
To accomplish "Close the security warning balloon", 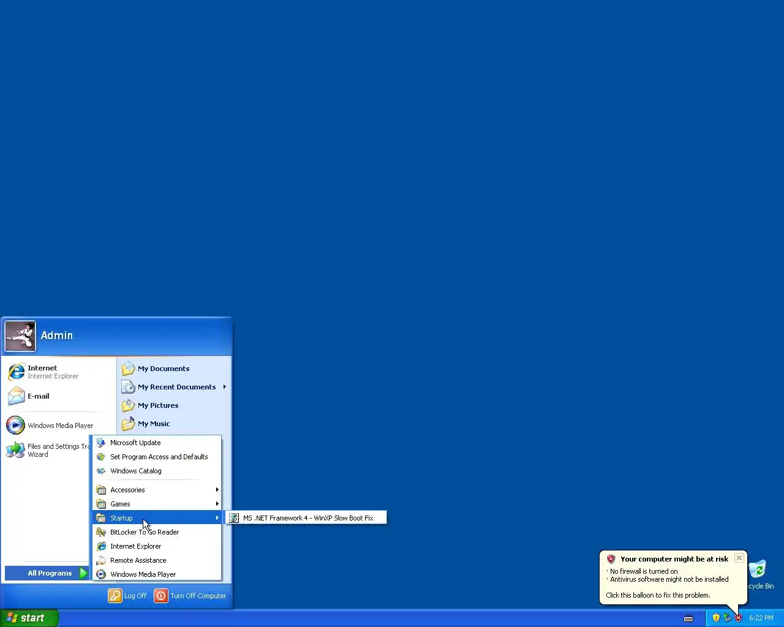I will coord(739,558).
